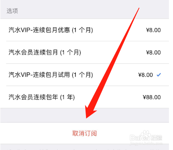The height and width of the screenshot is (150, 173).
Task: Choose 汽水VIP-连续包月试用 (1 个月) plan
Action: 84,75
